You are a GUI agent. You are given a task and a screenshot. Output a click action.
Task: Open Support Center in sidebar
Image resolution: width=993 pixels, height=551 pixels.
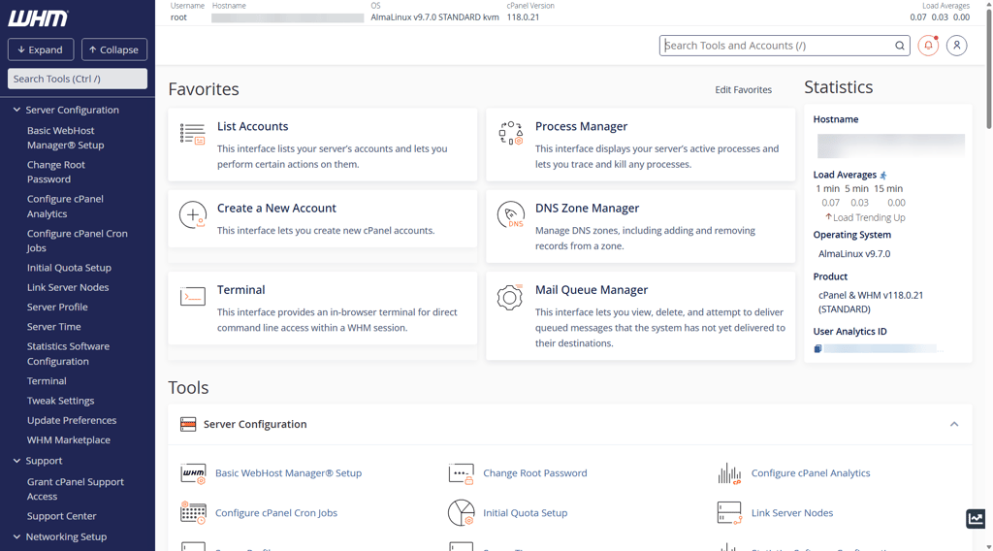point(61,516)
